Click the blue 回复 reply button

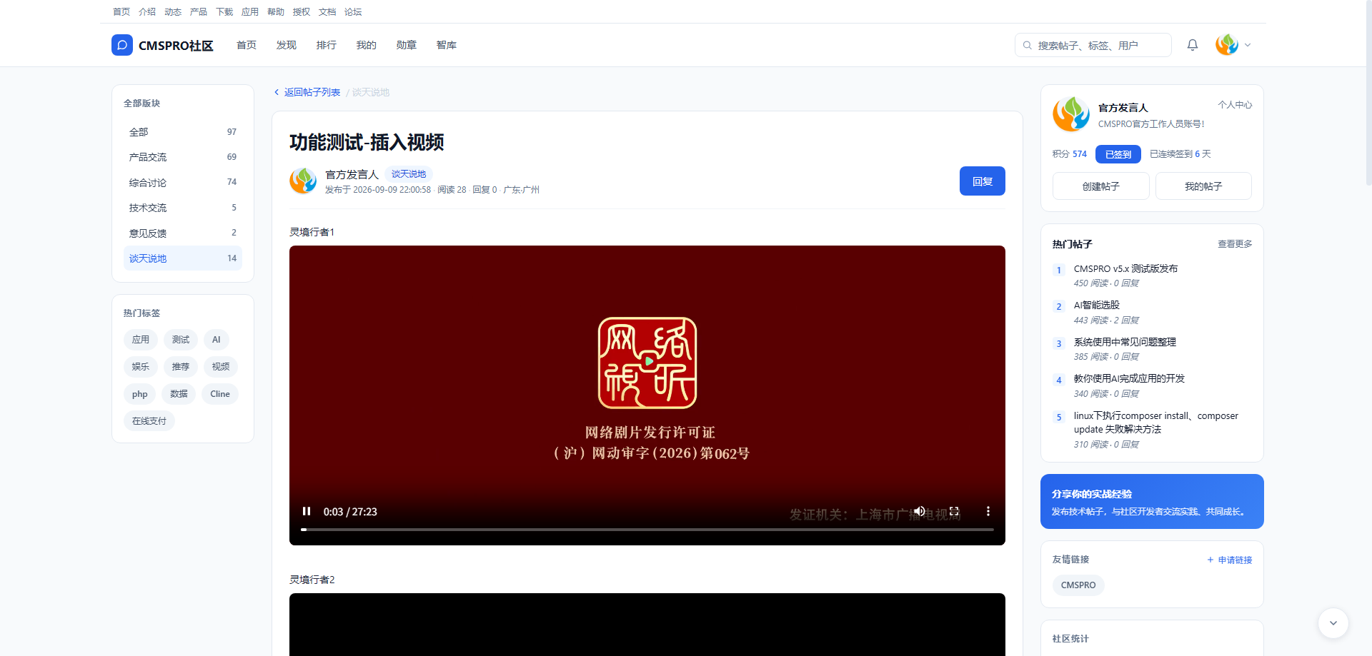click(983, 181)
